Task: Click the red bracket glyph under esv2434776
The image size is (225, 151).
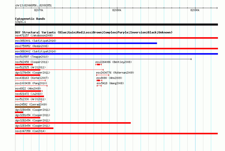Action: pyautogui.click(x=103, y=75)
